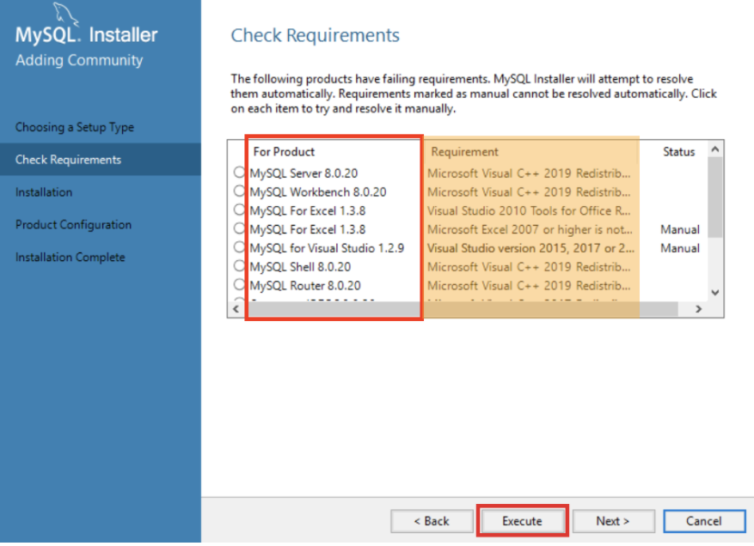The image size is (754, 546).
Task: Select radio button for MySQL Router 8.0.20
Action: (240, 284)
